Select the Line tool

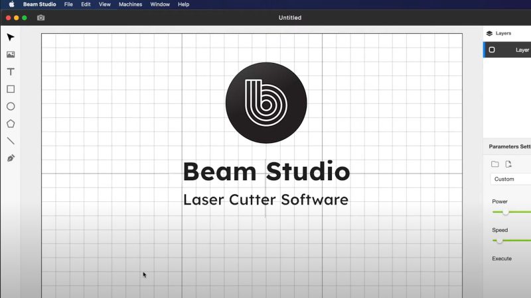point(11,141)
